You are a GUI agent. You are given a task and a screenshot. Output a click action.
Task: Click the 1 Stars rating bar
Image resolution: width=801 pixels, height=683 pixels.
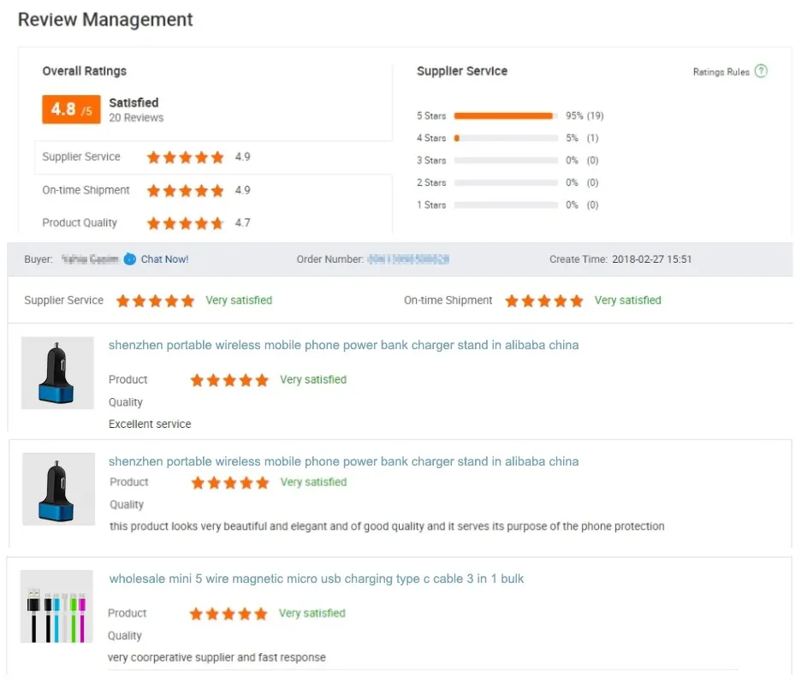[506, 205]
